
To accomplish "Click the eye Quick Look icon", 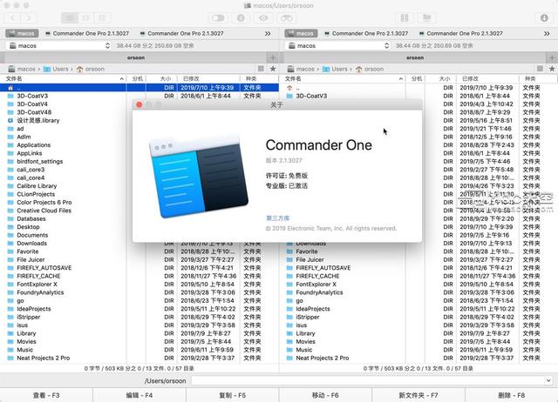I will pos(263,17).
